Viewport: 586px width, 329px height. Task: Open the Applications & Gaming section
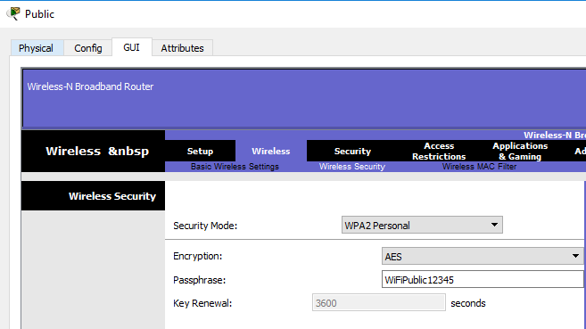click(x=520, y=152)
